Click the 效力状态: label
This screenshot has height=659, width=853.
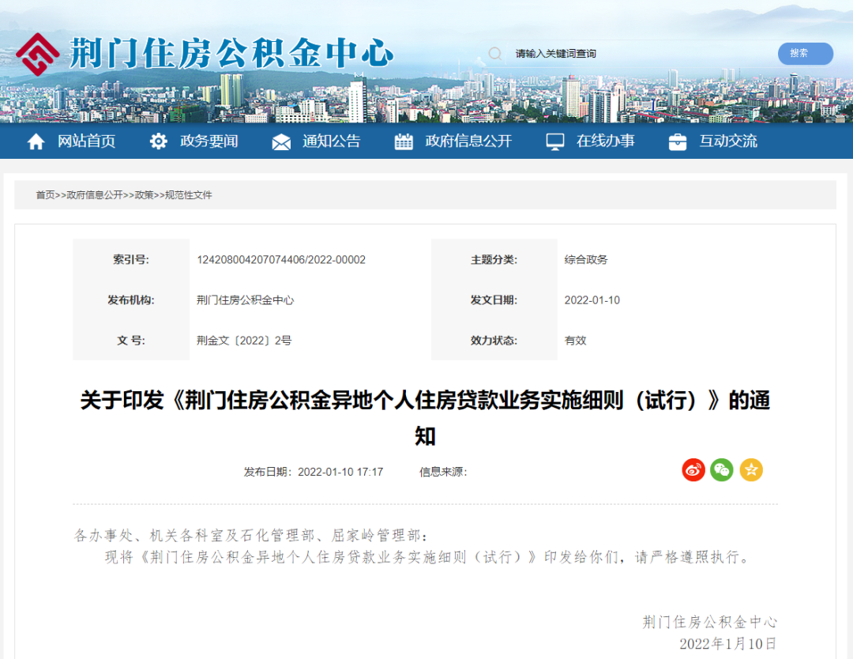point(494,341)
